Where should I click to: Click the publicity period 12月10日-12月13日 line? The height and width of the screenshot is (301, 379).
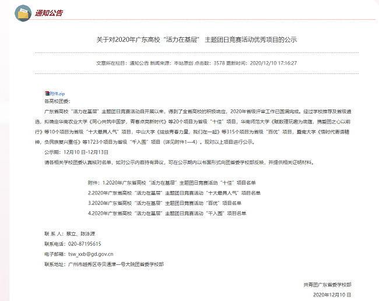pyautogui.click(x=77, y=152)
